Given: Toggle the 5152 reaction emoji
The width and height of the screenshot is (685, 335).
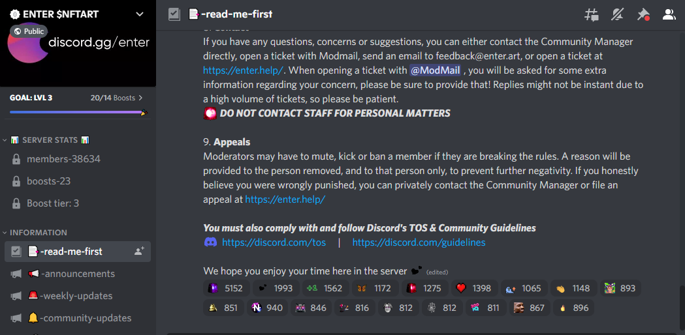Looking at the screenshot, I should 227,288.
